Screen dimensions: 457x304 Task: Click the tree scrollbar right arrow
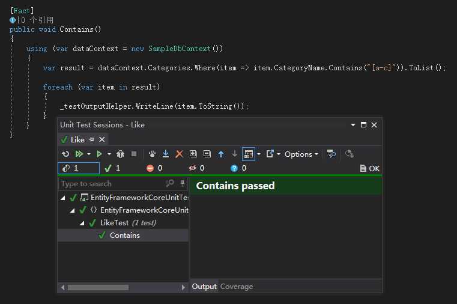click(183, 287)
